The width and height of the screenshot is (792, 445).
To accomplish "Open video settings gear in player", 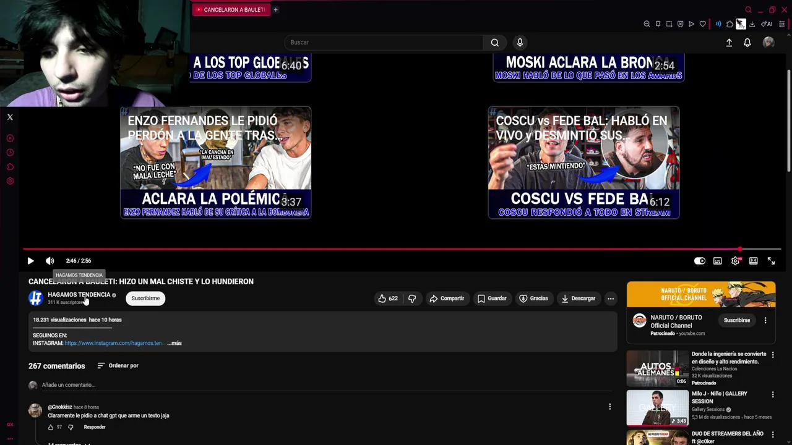I will (x=735, y=261).
